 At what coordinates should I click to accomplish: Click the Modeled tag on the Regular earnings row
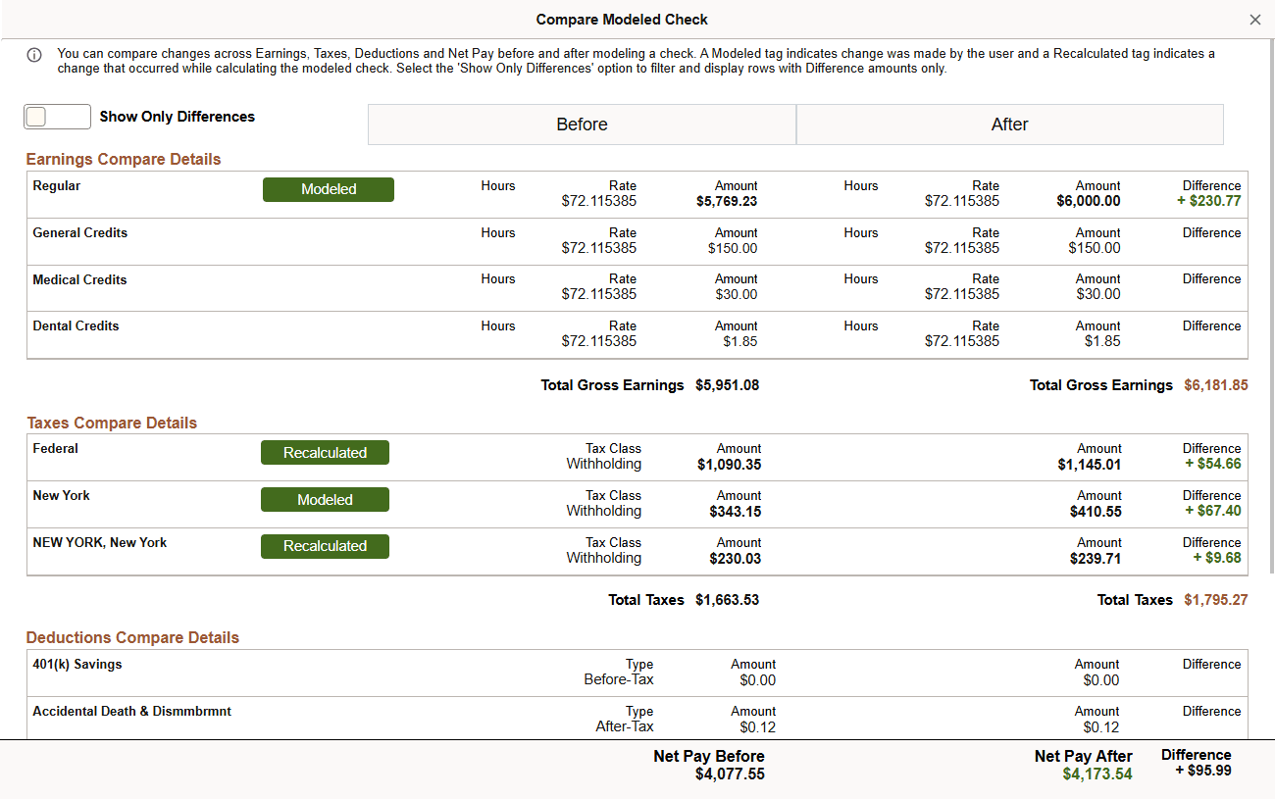[x=328, y=189]
